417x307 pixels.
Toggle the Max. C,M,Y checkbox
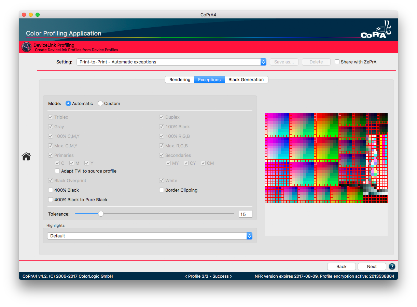pyautogui.click(x=51, y=146)
